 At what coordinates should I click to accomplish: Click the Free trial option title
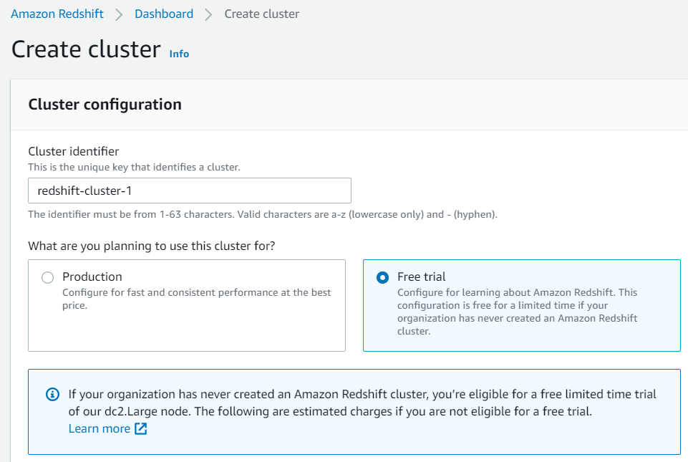pyautogui.click(x=421, y=276)
